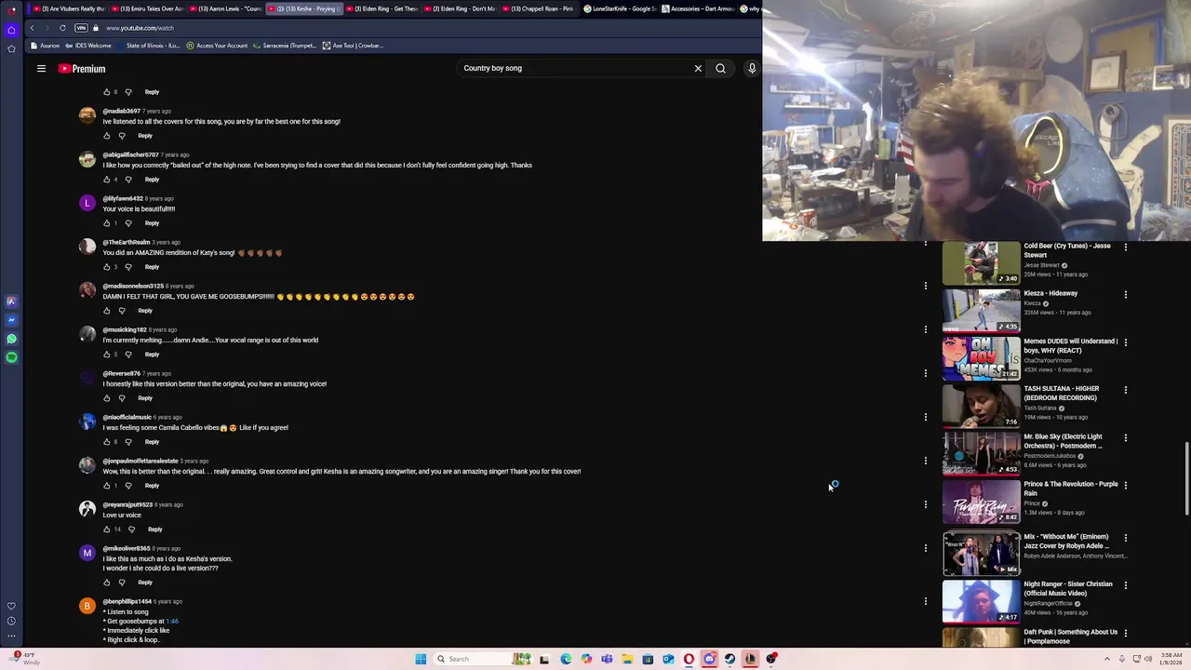
Task: Click the page vertical scrollbar thumb
Action: 1187,479
